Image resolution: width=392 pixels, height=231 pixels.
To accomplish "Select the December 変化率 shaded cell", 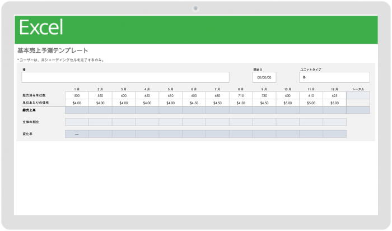I will 334,134.
